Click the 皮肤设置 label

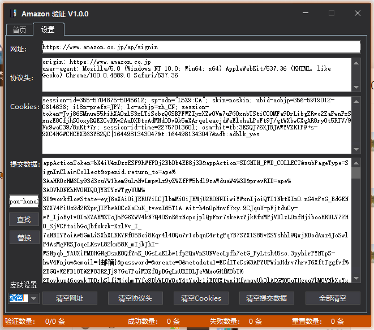(23, 285)
